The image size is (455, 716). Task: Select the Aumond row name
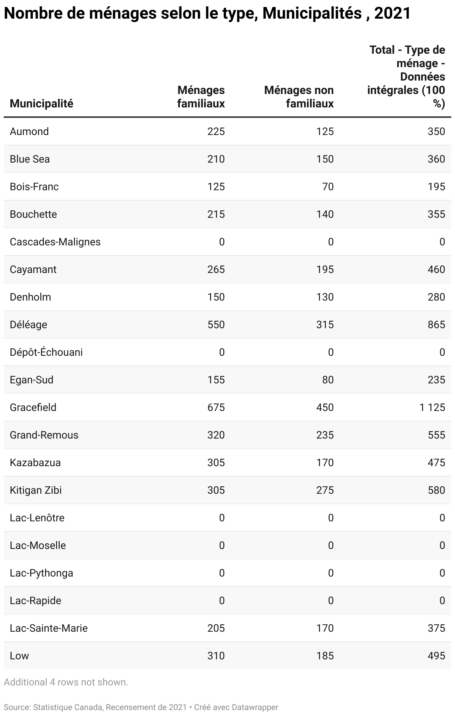(x=29, y=131)
